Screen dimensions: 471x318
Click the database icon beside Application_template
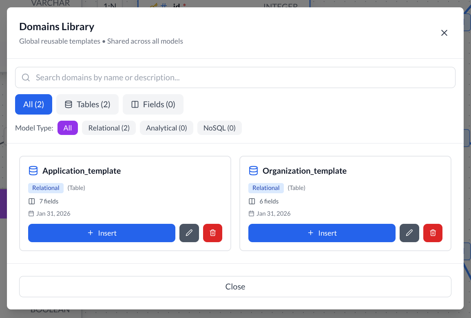[x=33, y=170]
